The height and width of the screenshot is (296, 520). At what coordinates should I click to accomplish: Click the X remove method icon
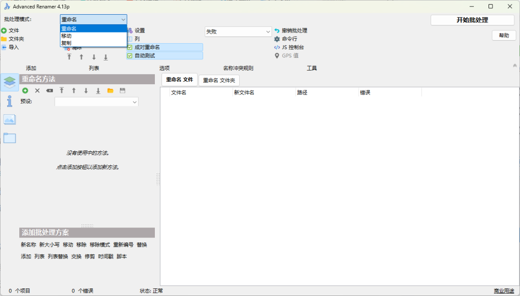37,90
